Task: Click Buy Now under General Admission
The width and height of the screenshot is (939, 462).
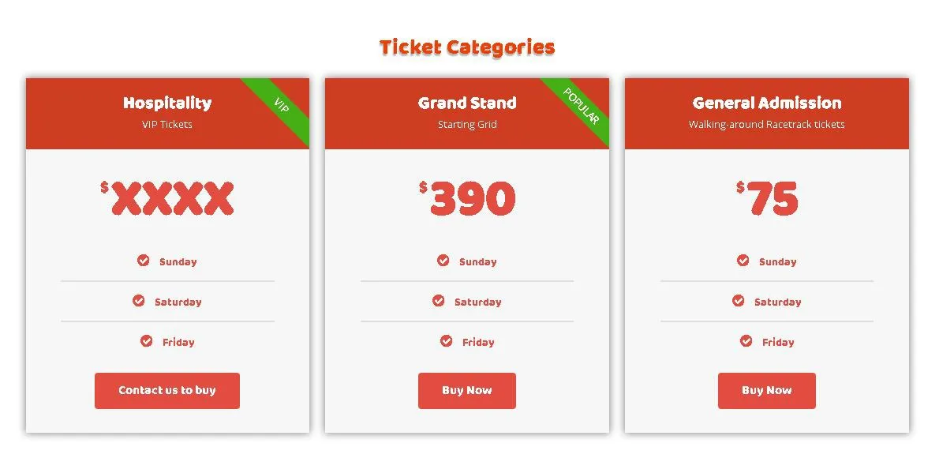Action: tap(766, 391)
